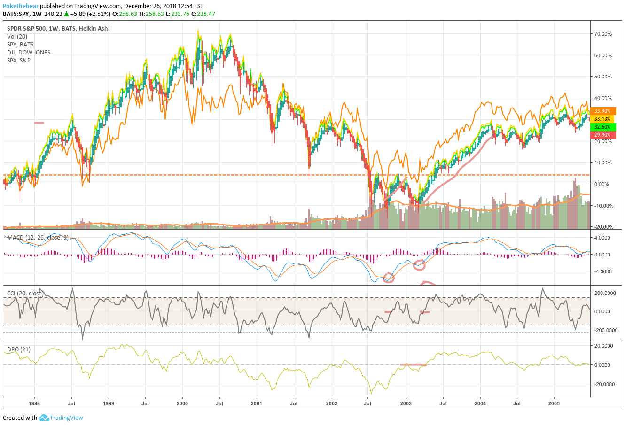Click the 2000 label on the time axis
This screenshot has height=426, width=625.
click(182, 403)
